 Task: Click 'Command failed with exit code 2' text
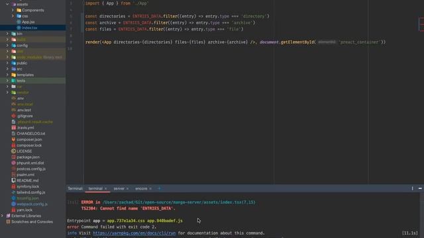[119, 227]
